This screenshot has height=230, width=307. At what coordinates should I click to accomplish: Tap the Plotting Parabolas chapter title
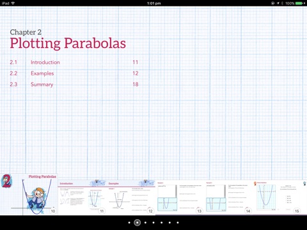click(68, 43)
